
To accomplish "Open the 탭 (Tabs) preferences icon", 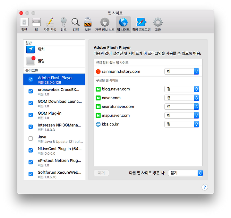I will pyautogui.click(x=36, y=22).
